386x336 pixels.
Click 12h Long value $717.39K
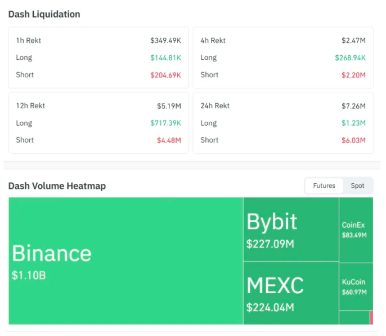click(x=165, y=123)
